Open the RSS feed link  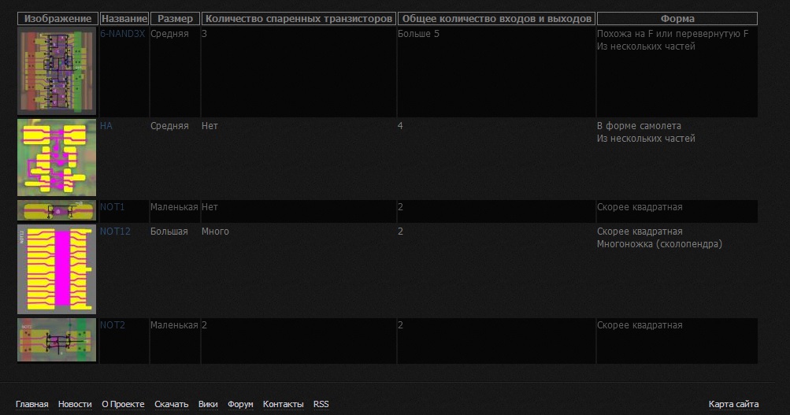[321, 404]
